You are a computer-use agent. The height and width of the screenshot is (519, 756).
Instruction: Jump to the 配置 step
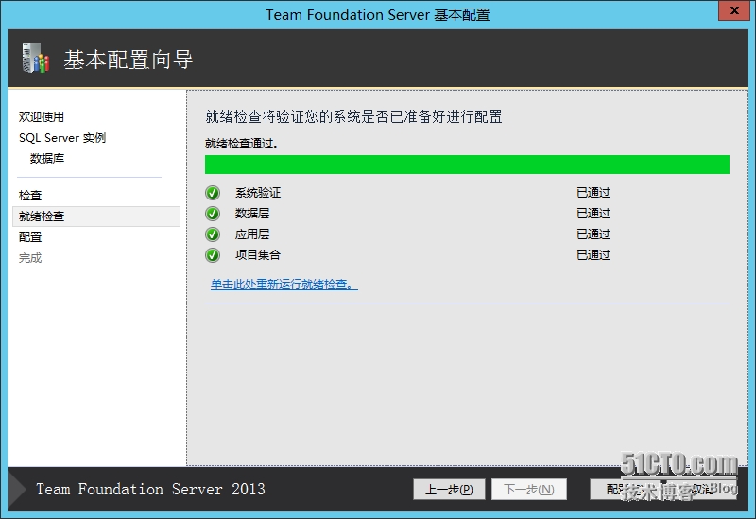(30, 237)
